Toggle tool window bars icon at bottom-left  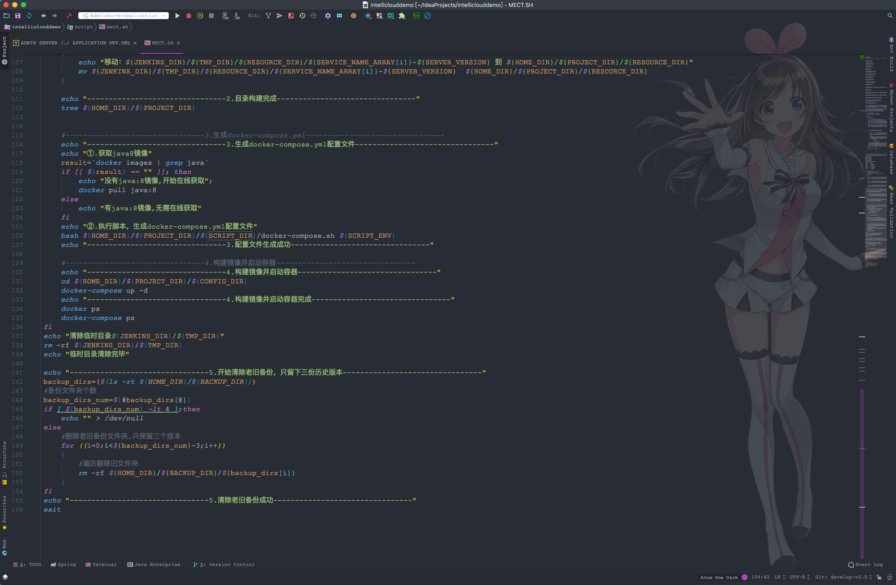[5, 577]
